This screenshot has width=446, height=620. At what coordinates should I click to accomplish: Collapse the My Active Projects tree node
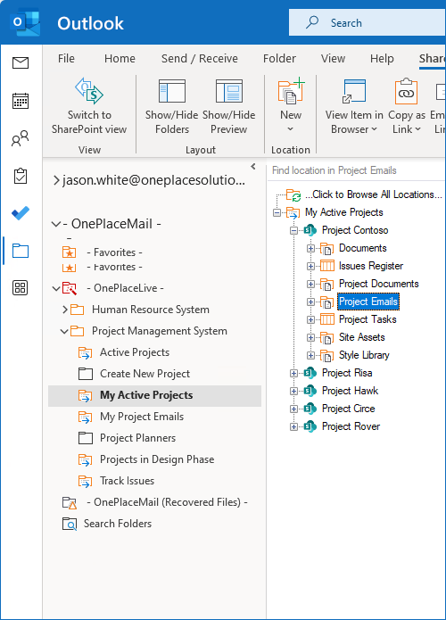pos(277,212)
